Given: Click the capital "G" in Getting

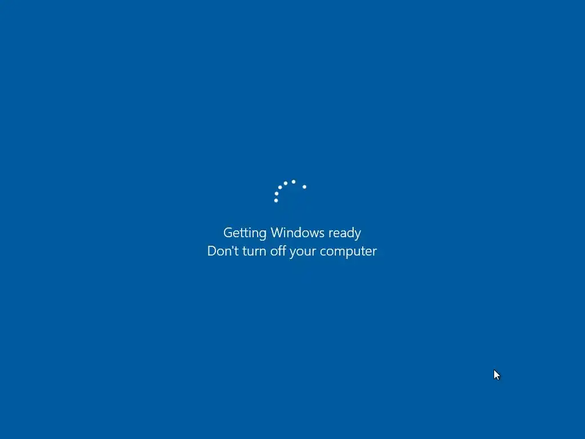Looking at the screenshot, I should 227,233.
